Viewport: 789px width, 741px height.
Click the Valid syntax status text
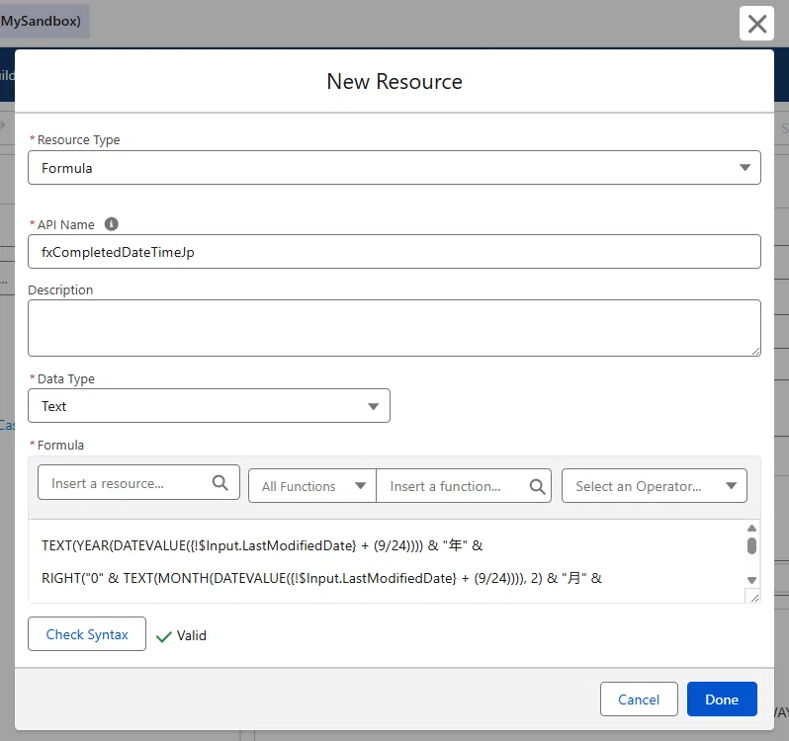pyautogui.click(x=191, y=635)
